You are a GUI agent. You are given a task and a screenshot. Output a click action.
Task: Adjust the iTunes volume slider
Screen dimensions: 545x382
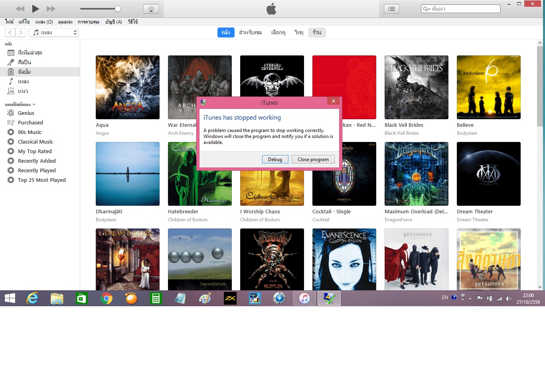pos(101,9)
